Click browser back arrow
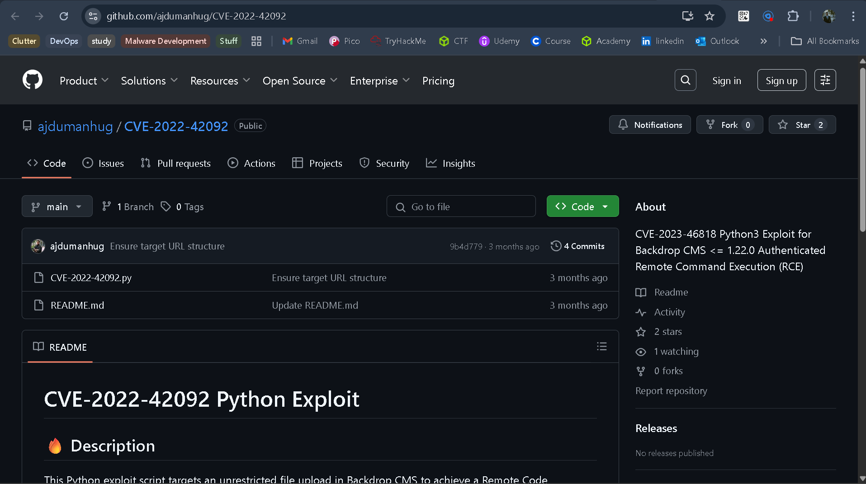 click(x=15, y=16)
